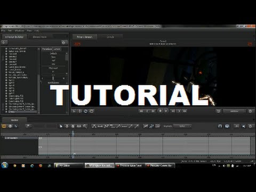The width and height of the screenshot is (256, 192).
Task: Expand the first item in the animation set tree
Action: pyautogui.click(x=6, y=49)
